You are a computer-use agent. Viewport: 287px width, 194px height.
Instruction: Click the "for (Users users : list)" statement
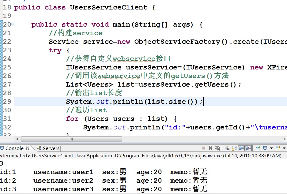(117, 119)
